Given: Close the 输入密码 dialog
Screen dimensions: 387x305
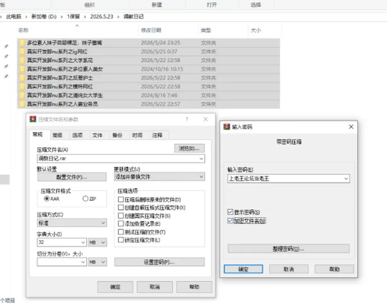Looking at the screenshot, I should tap(351, 127).
